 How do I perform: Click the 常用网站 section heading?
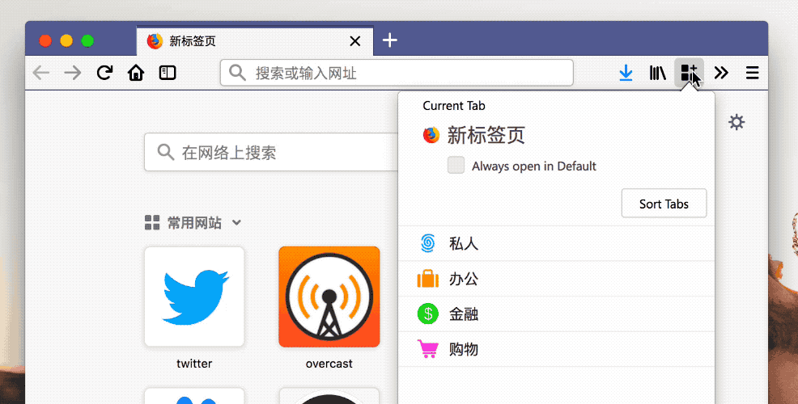click(x=194, y=222)
